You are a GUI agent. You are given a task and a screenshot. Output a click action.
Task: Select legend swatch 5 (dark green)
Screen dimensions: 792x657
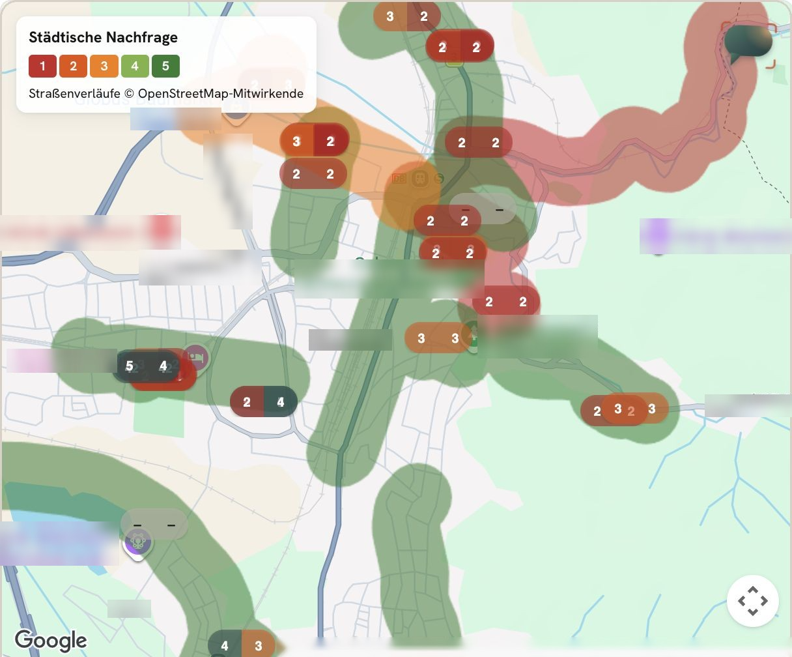tap(165, 66)
